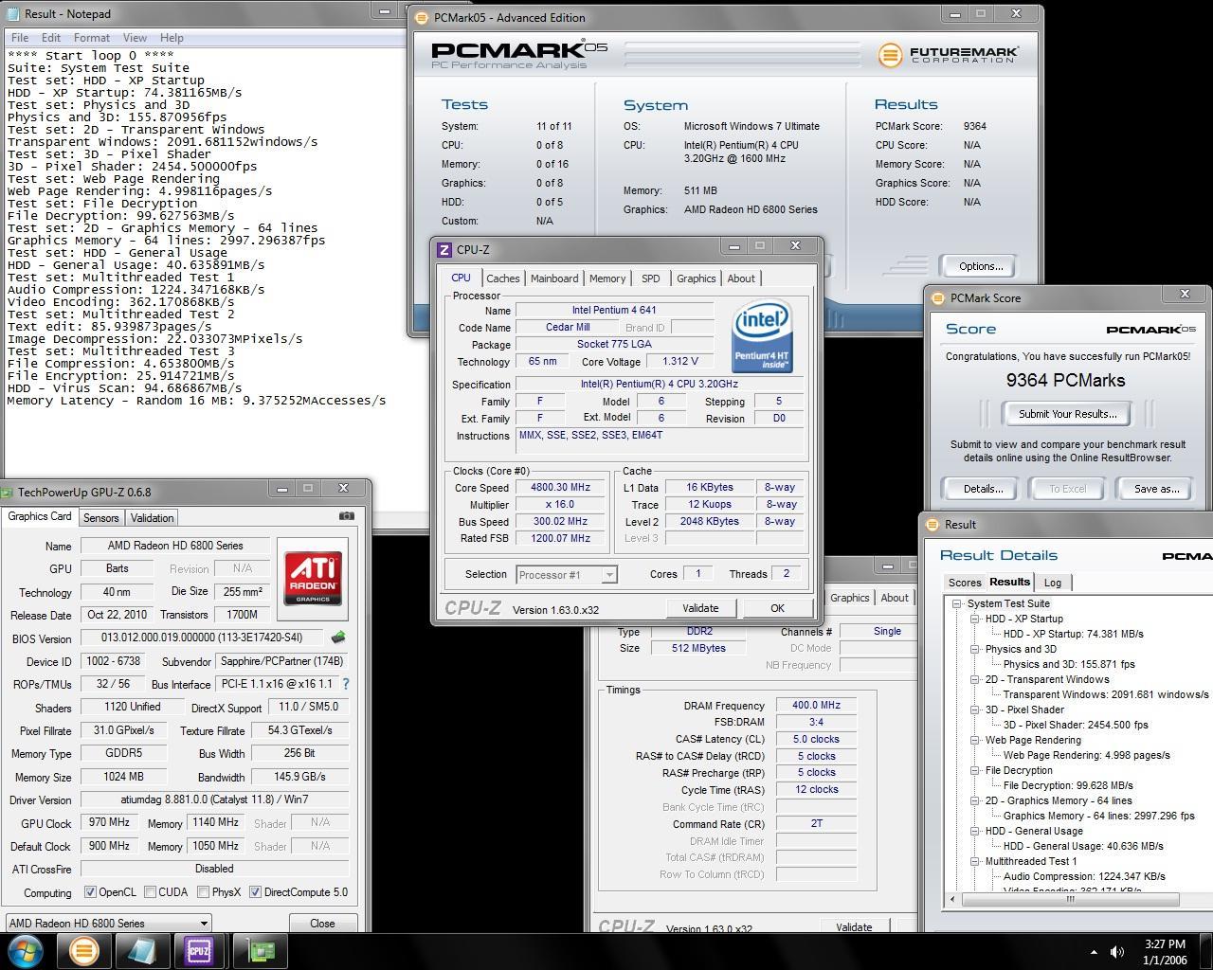Switch to the Log tab in Result Details

[x=1053, y=583]
